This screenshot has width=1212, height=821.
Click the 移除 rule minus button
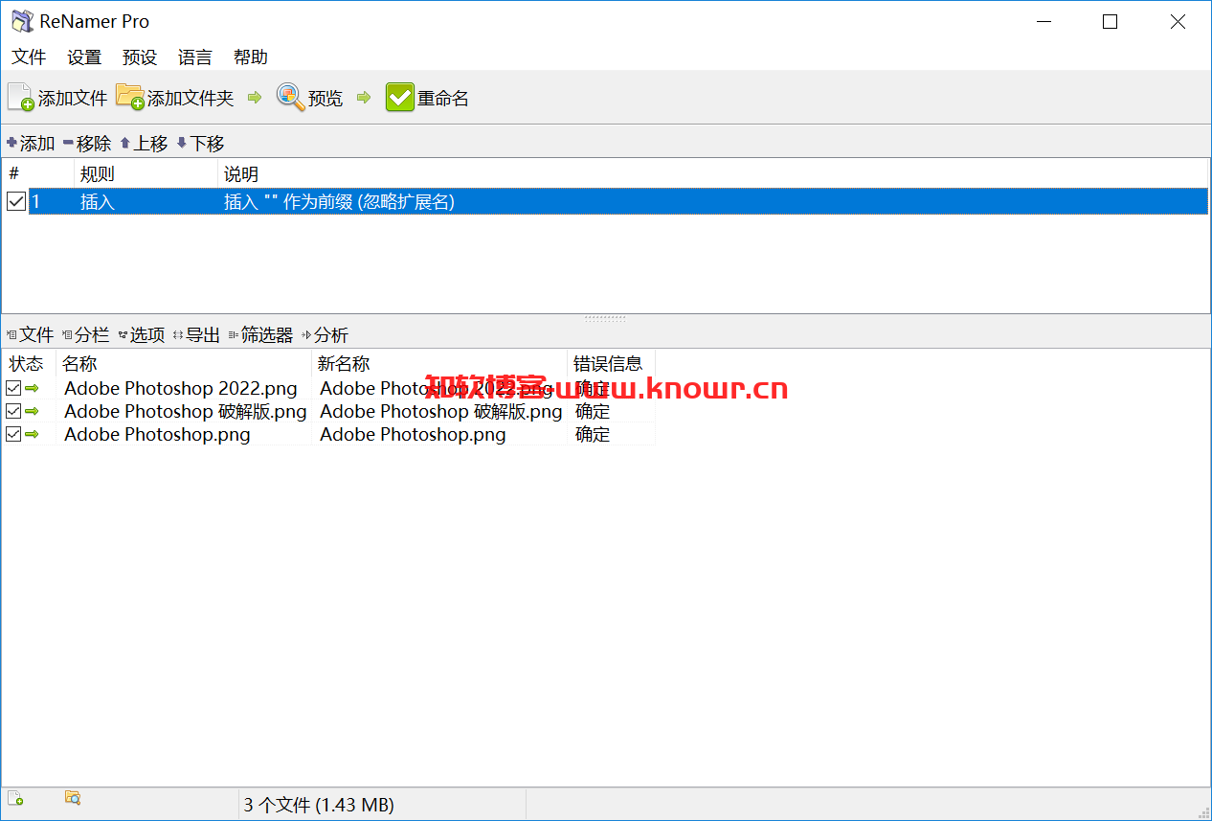(x=87, y=144)
